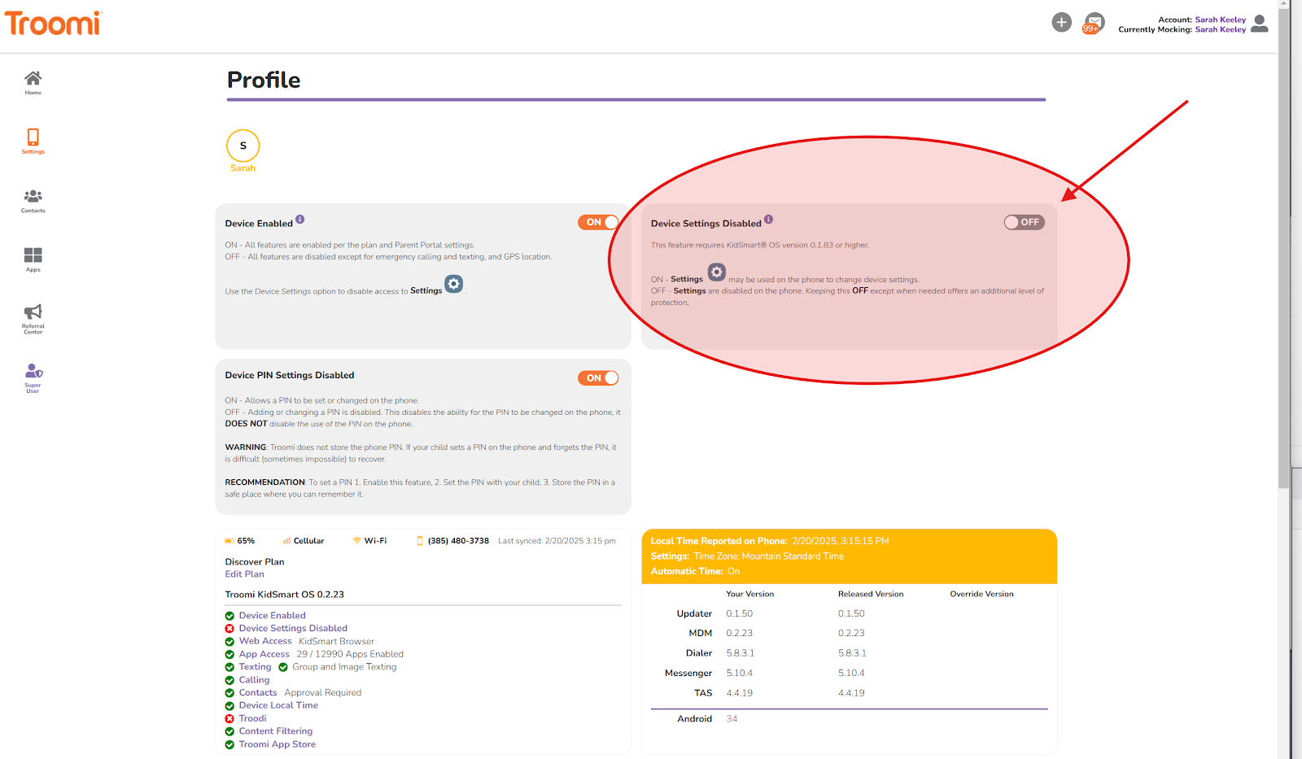Click the phone number device icon
Image resolution: width=1302 pixels, height=759 pixels.
(x=420, y=541)
